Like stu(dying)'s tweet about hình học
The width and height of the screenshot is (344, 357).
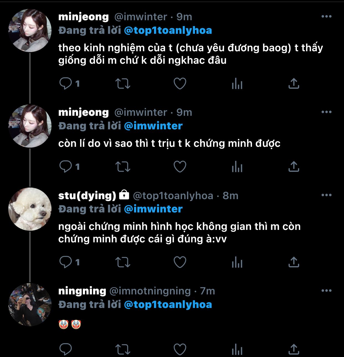(180, 262)
